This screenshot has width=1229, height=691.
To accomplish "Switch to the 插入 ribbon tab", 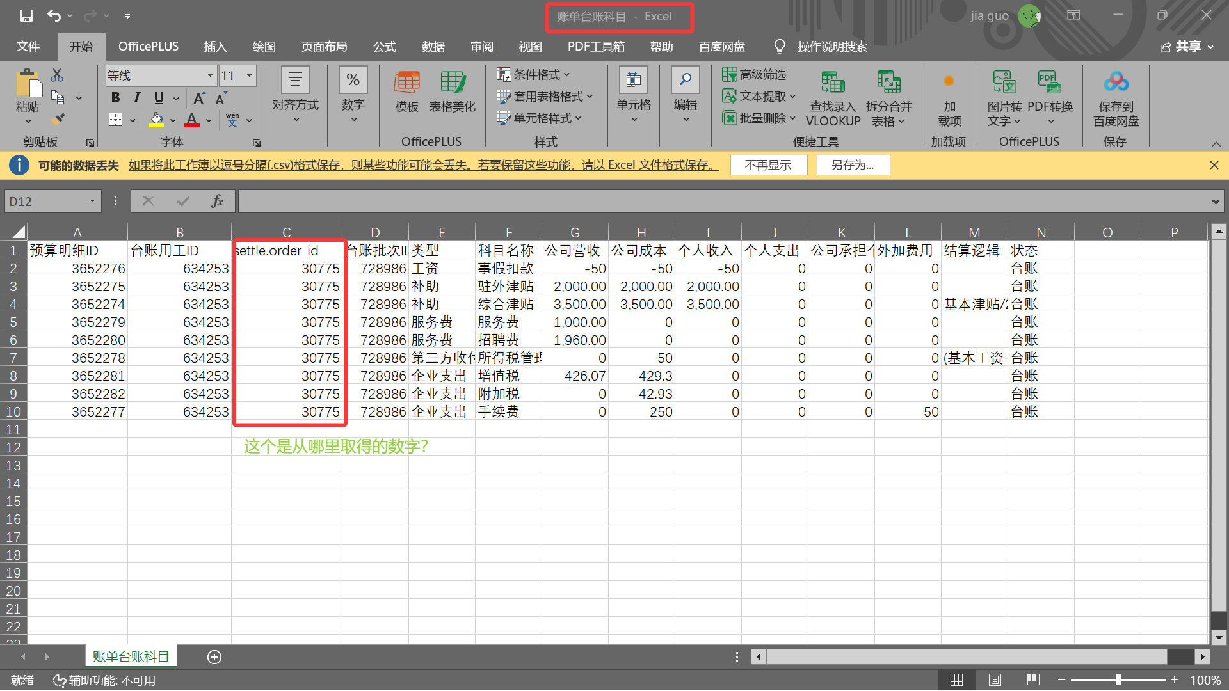I will pos(215,46).
